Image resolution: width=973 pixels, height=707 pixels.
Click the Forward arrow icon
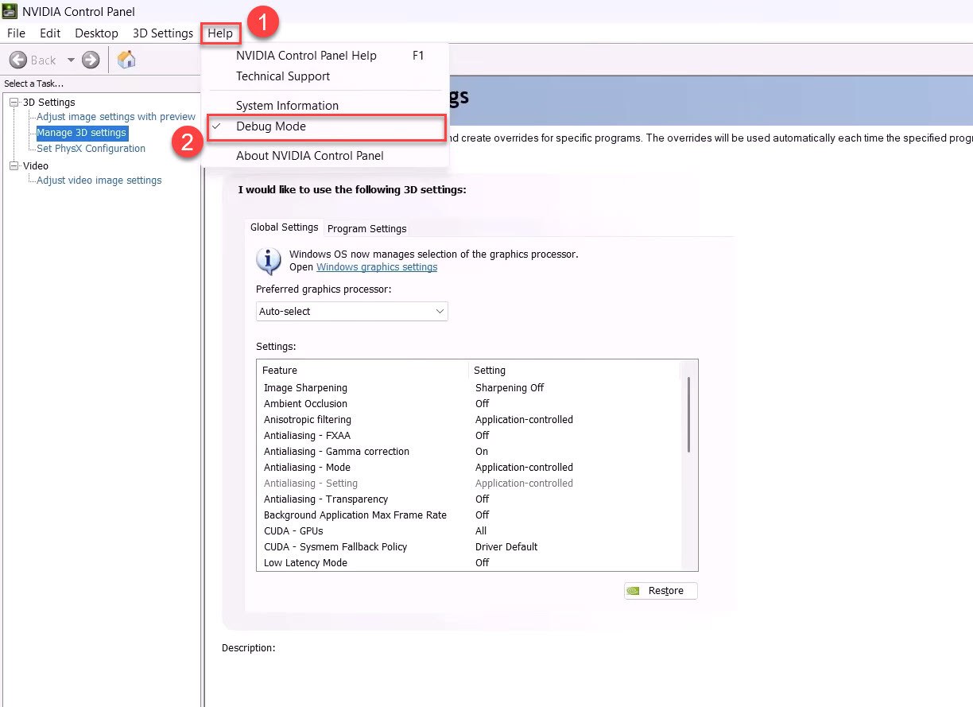coord(91,60)
